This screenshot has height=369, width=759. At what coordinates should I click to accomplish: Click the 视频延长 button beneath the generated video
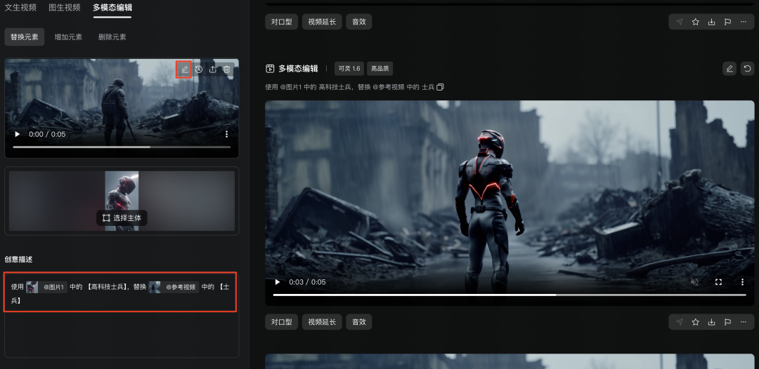[322, 322]
